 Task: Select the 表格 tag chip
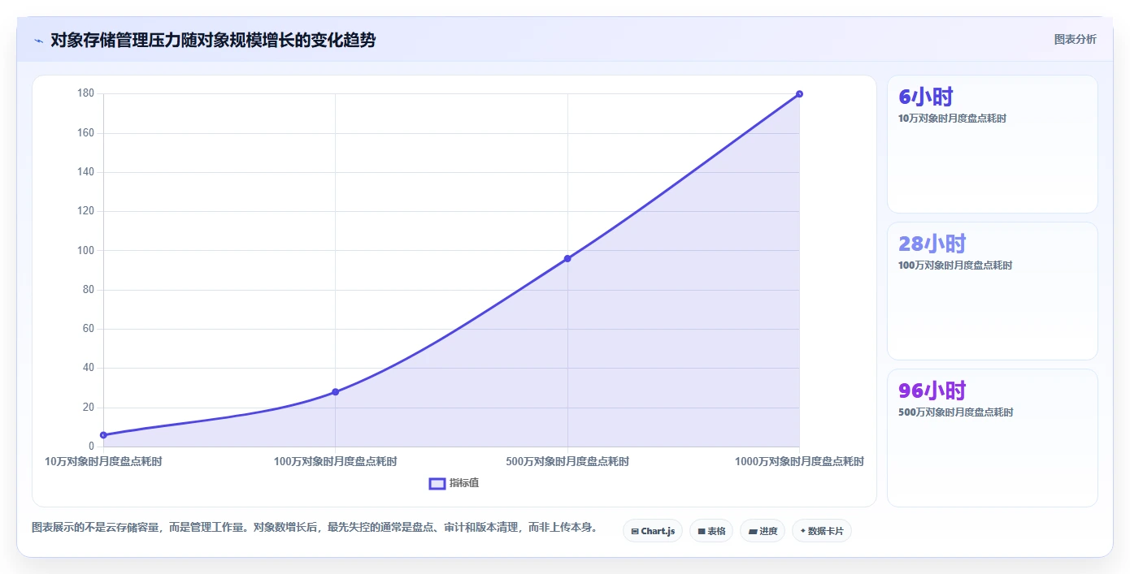(711, 531)
